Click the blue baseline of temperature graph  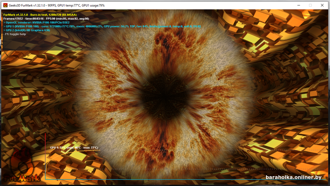165,179
